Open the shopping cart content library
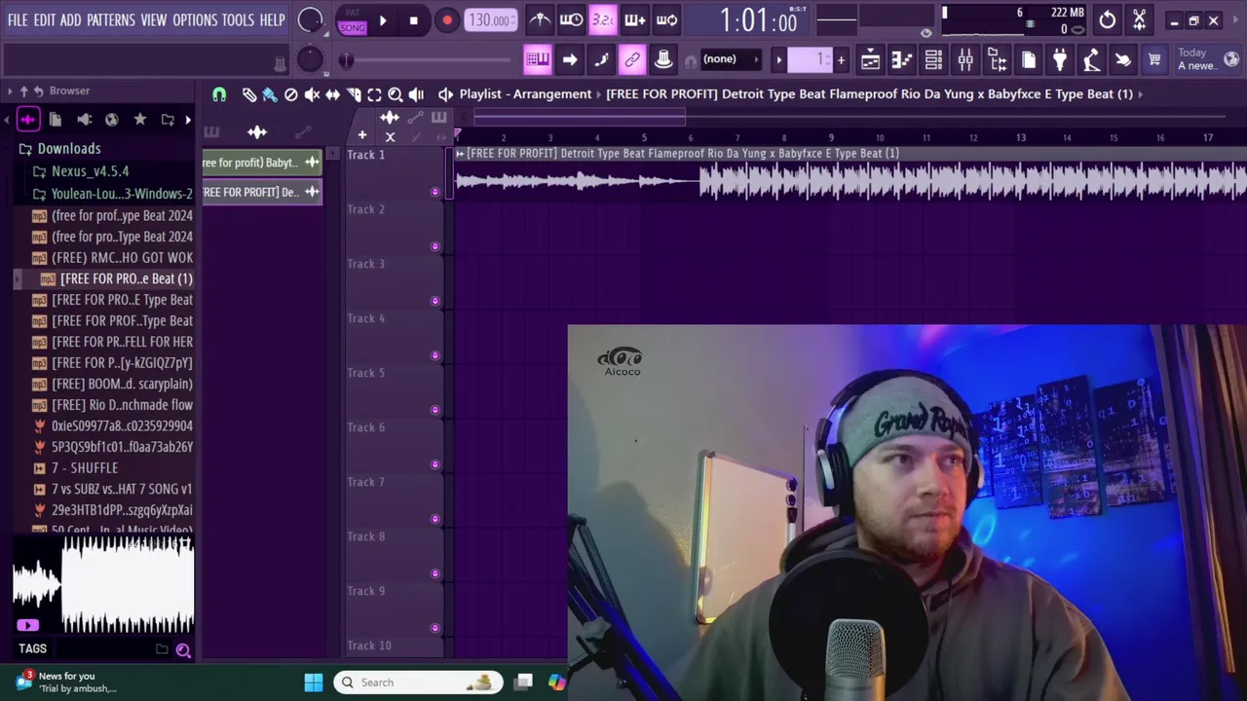This screenshot has height=701, width=1247. tap(1154, 60)
